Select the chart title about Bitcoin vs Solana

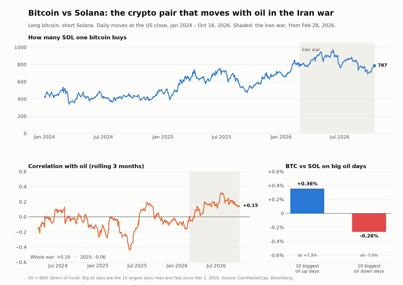(x=181, y=13)
